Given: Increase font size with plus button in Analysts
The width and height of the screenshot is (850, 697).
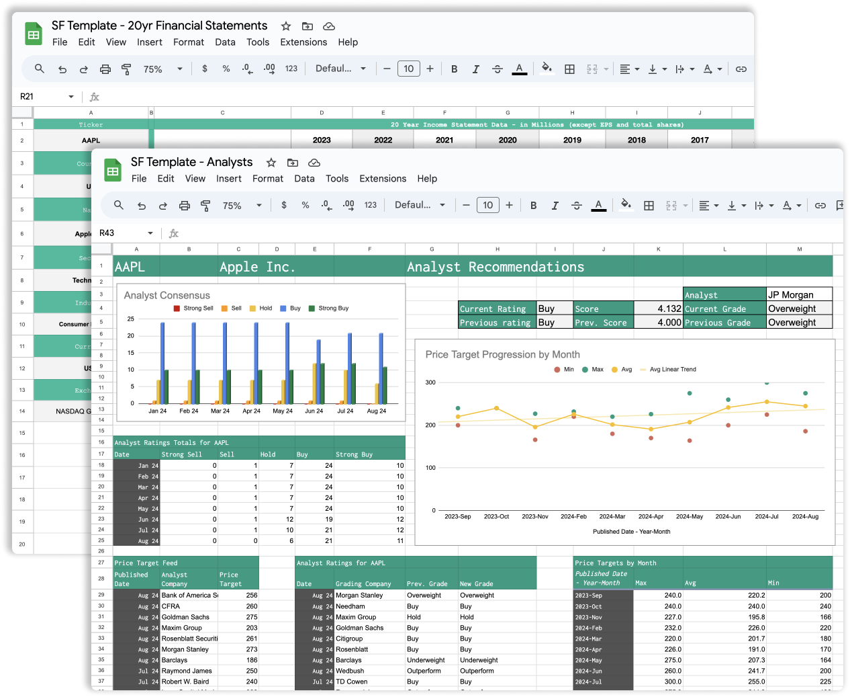Looking at the screenshot, I should pos(509,205).
